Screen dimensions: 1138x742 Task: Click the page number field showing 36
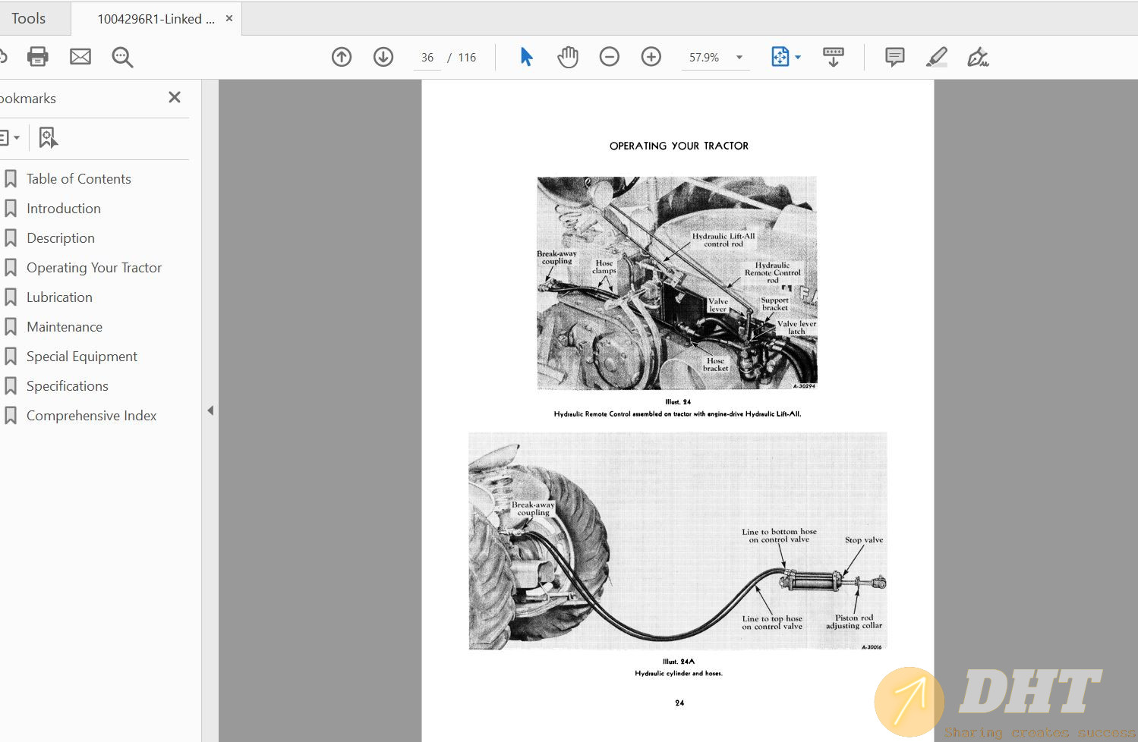pos(427,58)
